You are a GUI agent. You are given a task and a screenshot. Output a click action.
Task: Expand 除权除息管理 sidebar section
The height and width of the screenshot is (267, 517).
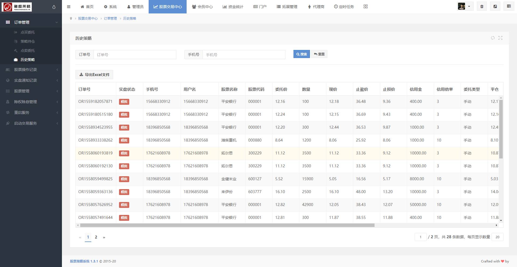pos(31,102)
